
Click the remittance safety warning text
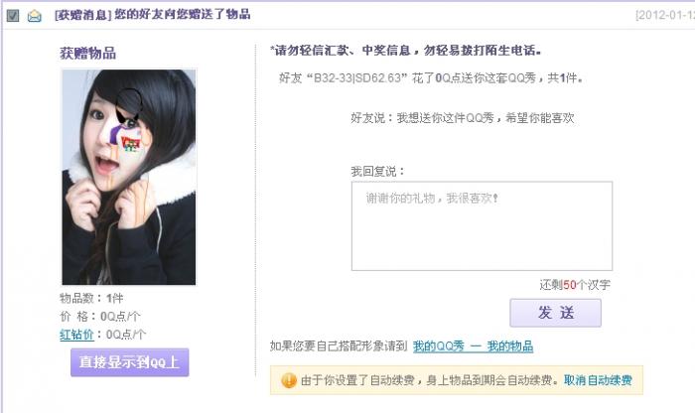pos(405,51)
